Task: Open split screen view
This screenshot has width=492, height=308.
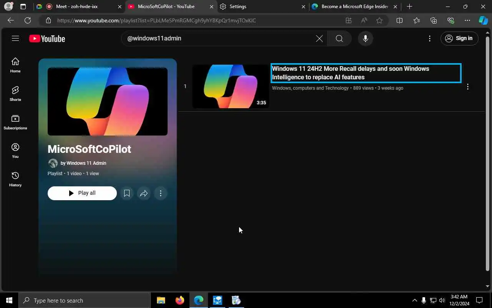Action: 399,20
